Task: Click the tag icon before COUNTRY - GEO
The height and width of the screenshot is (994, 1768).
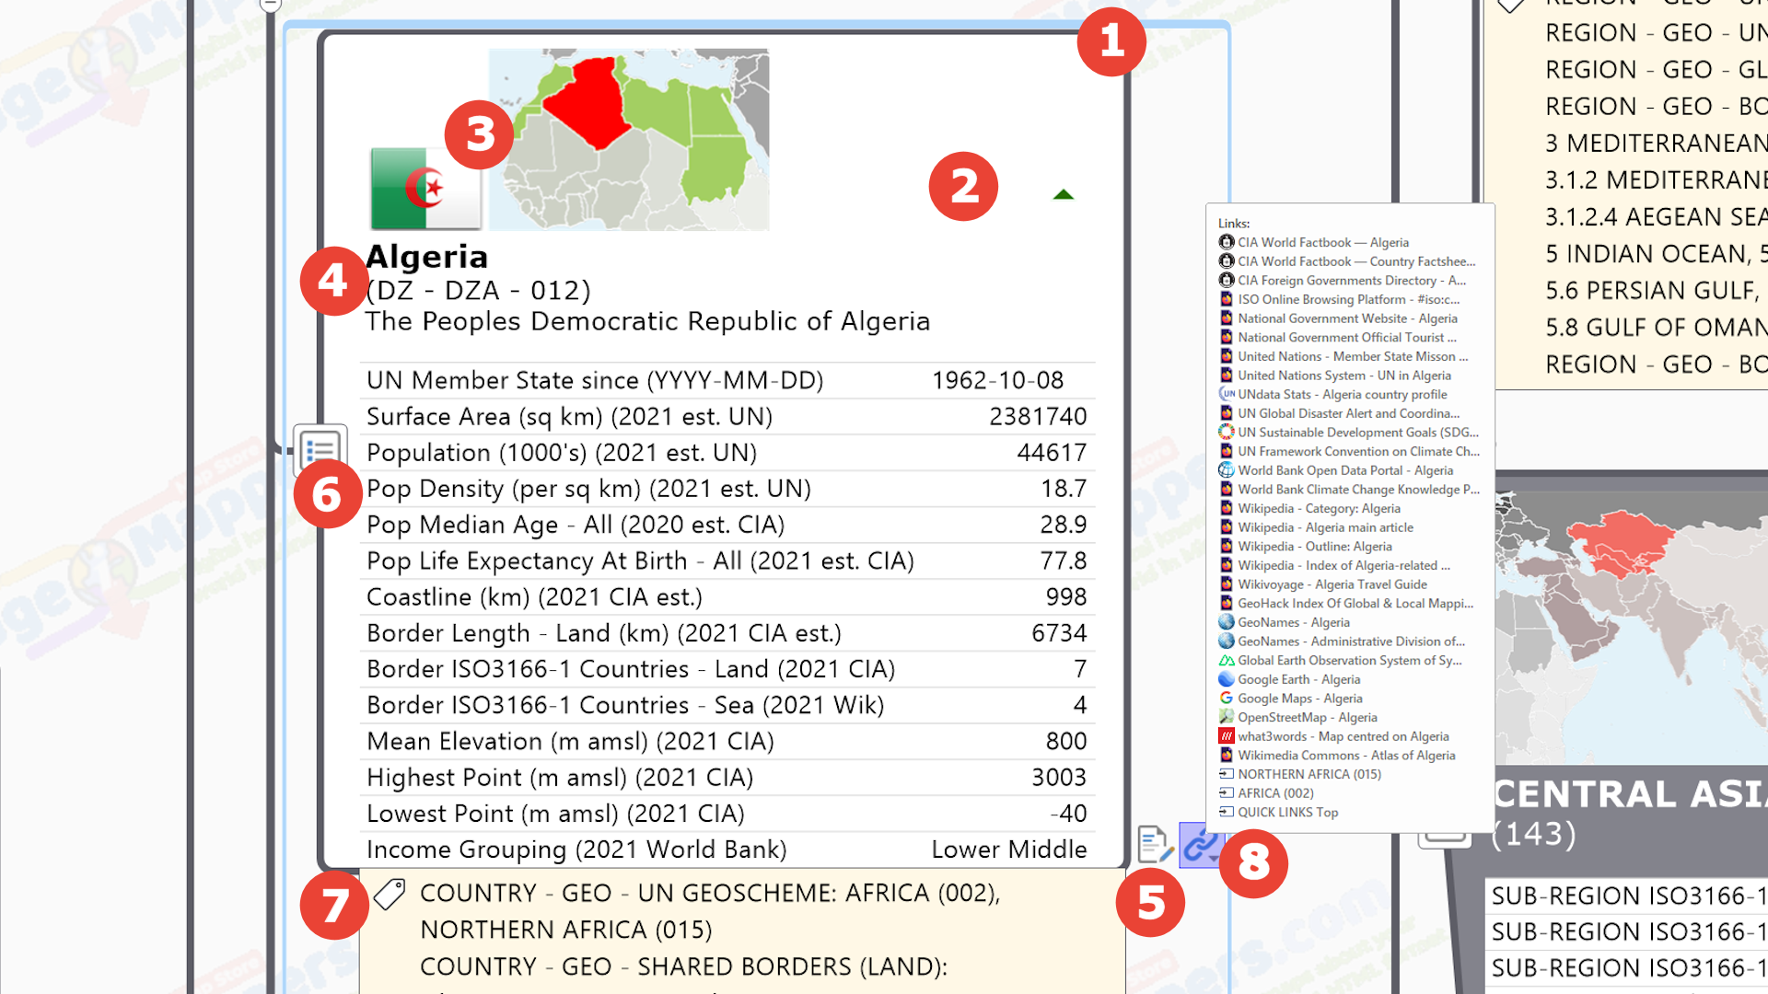Action: click(x=390, y=894)
